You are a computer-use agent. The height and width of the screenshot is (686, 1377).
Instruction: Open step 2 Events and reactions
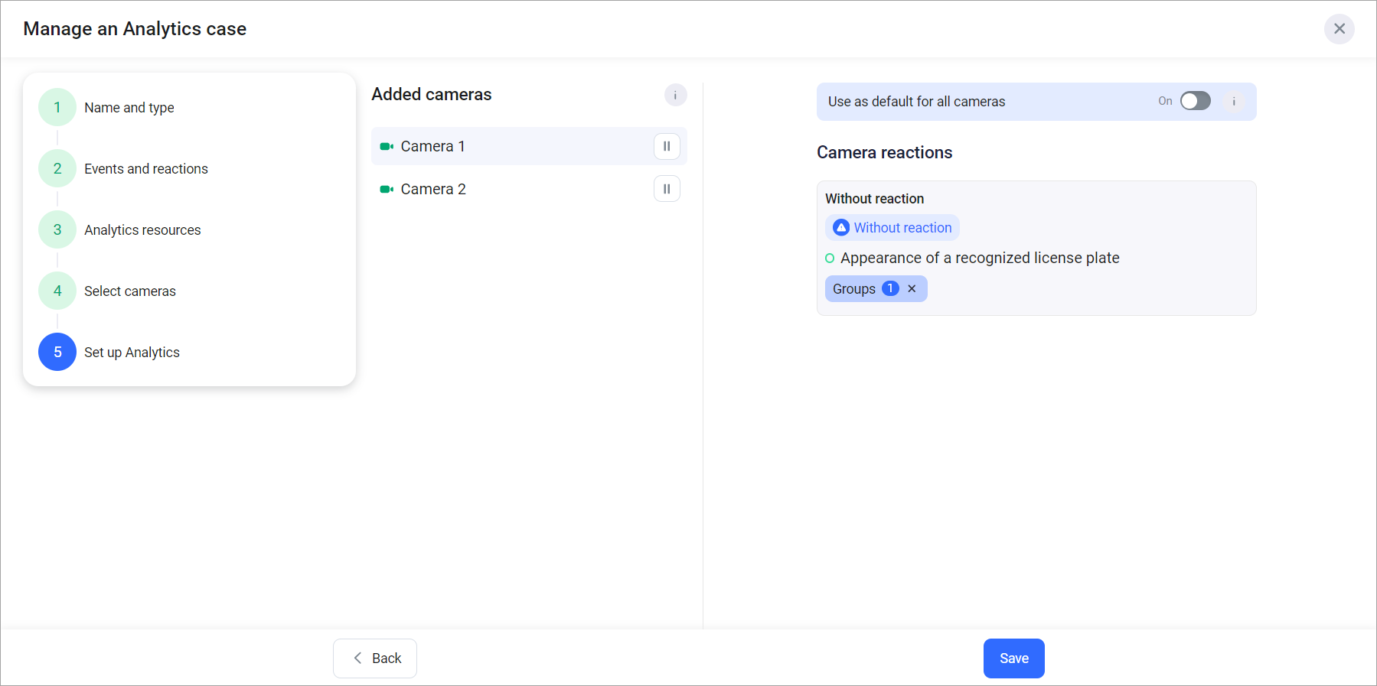(x=57, y=169)
